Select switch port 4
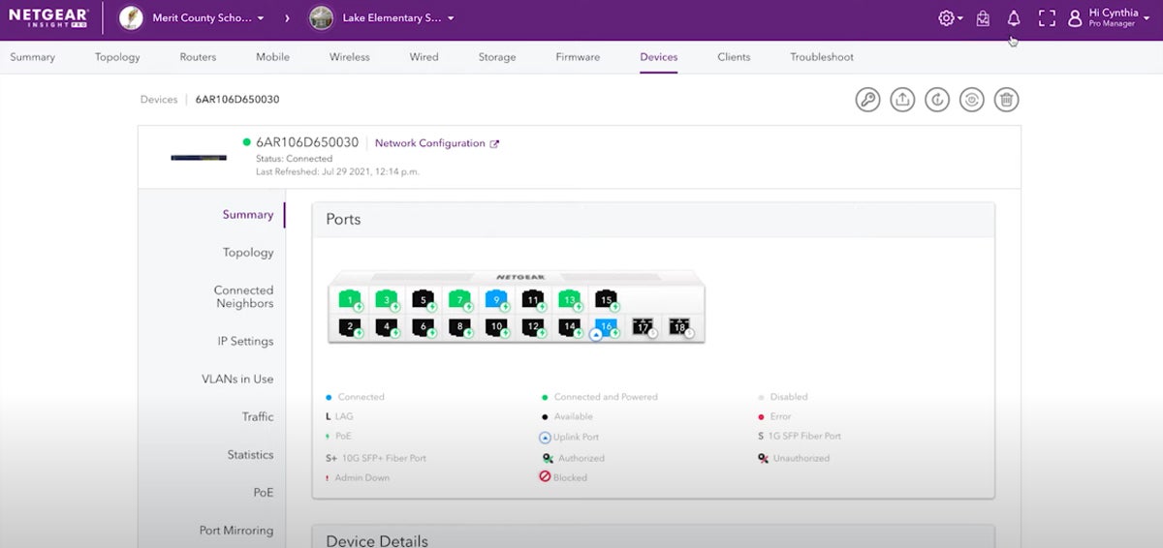 [386, 327]
